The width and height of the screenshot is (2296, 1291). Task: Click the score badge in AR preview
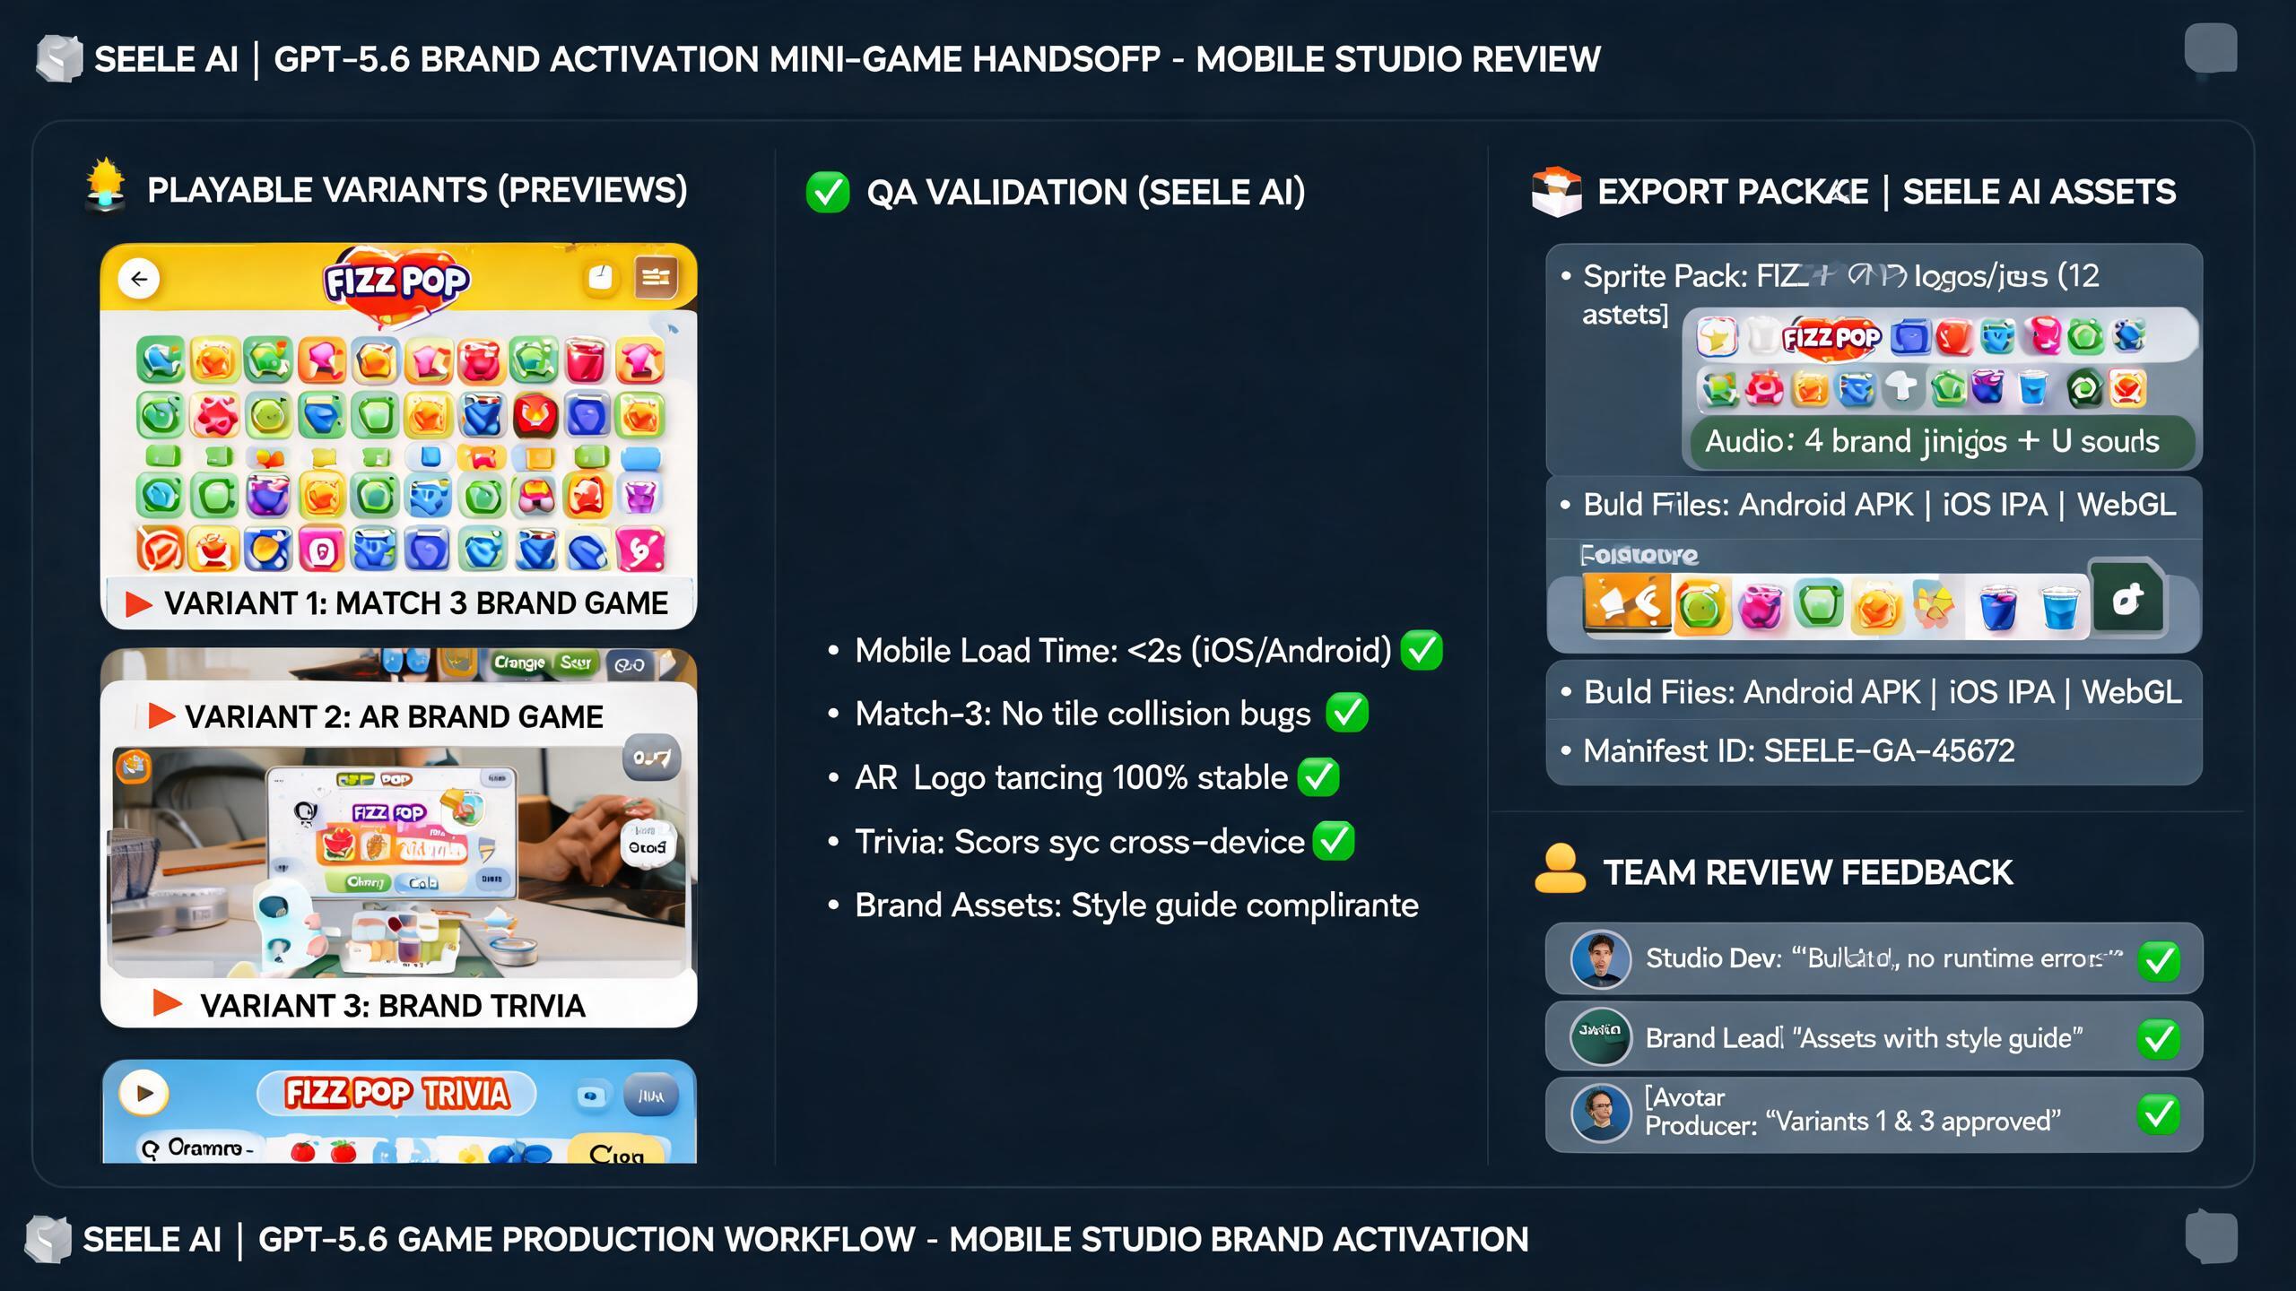pos(652,758)
